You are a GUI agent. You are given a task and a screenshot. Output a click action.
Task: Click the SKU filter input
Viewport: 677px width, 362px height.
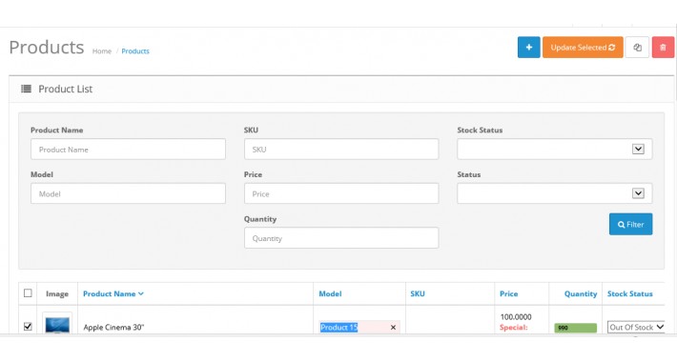pyautogui.click(x=341, y=149)
